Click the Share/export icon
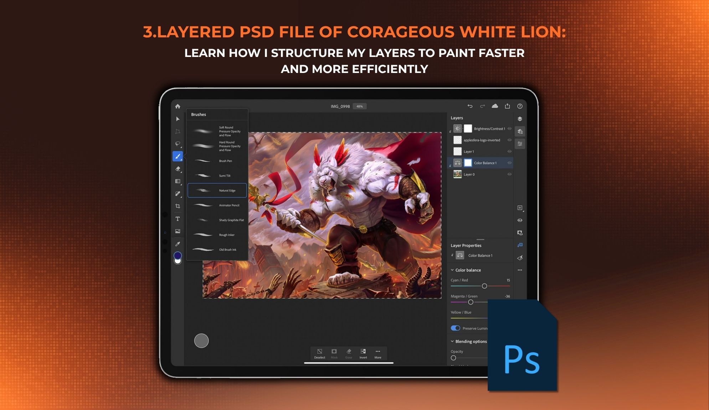709x410 pixels. [x=507, y=106]
